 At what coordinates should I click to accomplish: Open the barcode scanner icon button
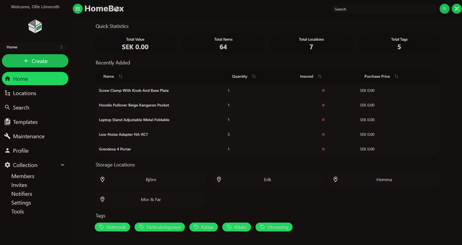point(456,9)
